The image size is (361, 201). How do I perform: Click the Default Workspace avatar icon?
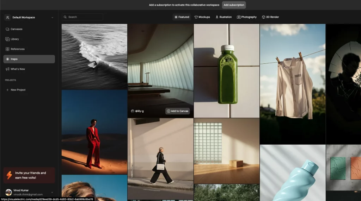(8, 18)
